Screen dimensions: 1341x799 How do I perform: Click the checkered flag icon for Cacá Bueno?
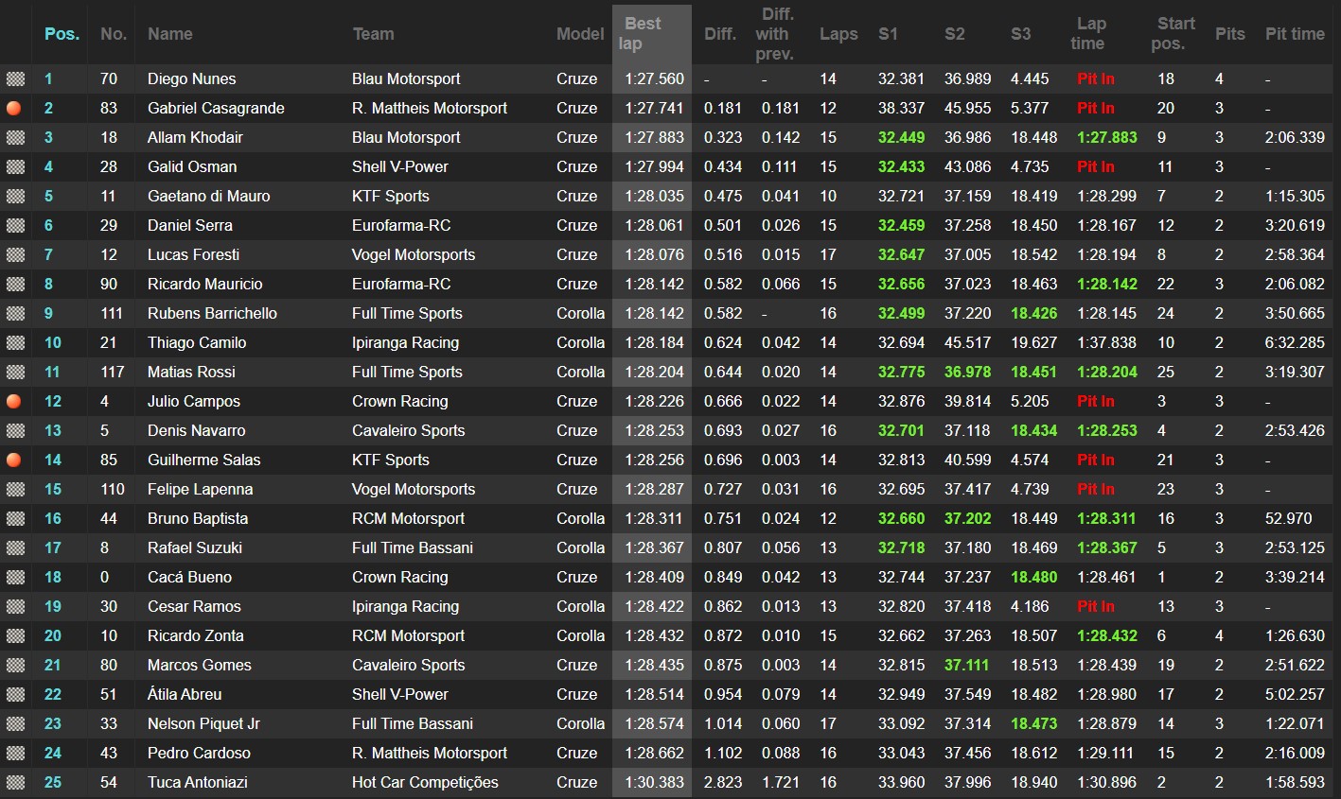point(15,577)
